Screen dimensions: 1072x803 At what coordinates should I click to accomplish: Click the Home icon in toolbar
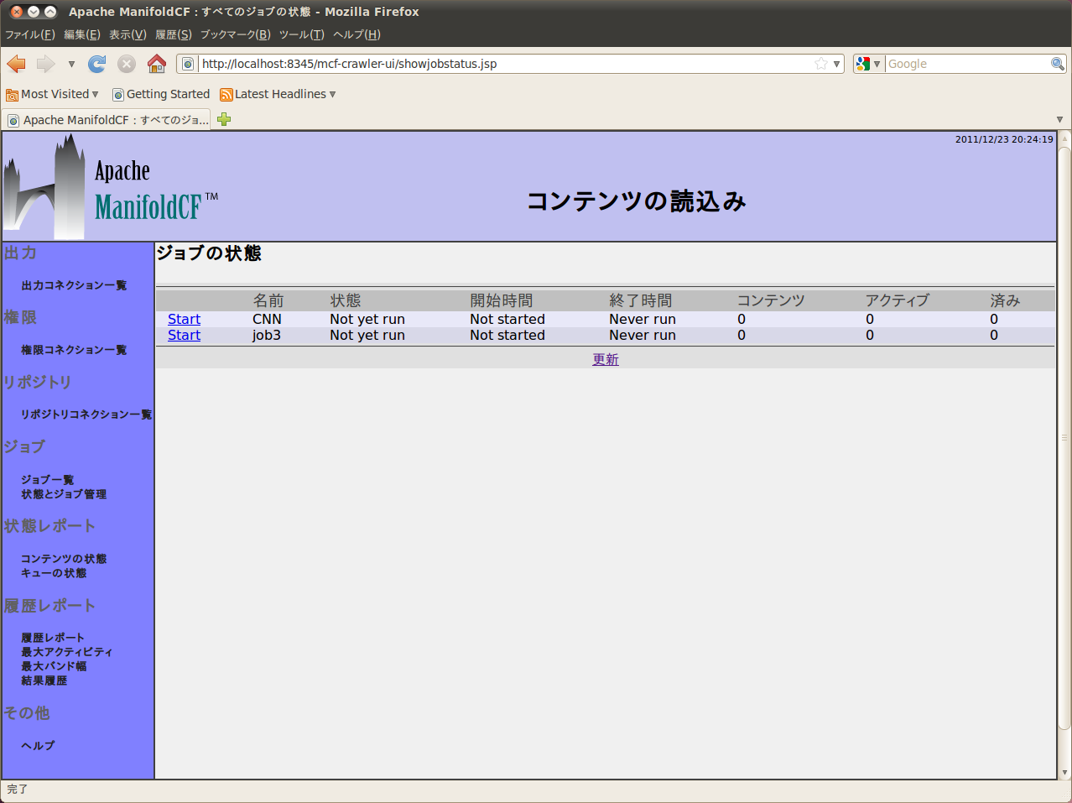point(156,64)
